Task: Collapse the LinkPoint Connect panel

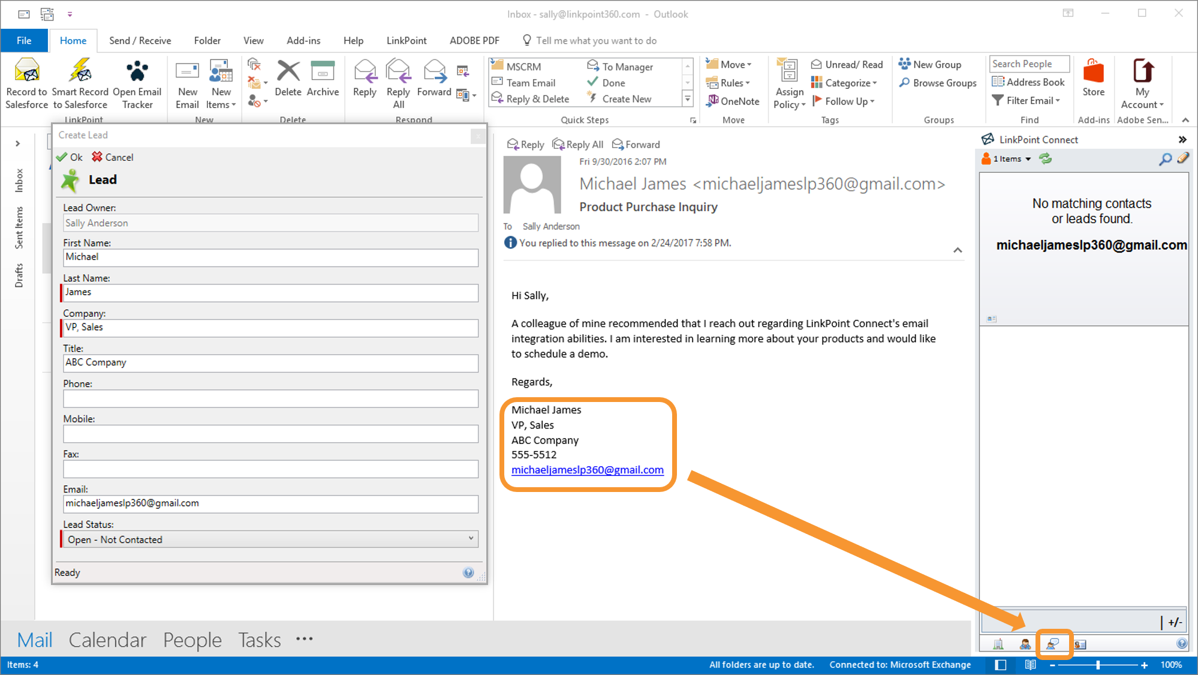Action: [1182, 139]
